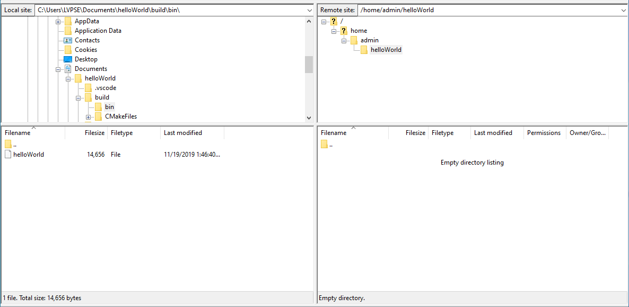Expand the CMakeFiles tree node
Viewport: 629px width, 307px height.
click(89, 116)
